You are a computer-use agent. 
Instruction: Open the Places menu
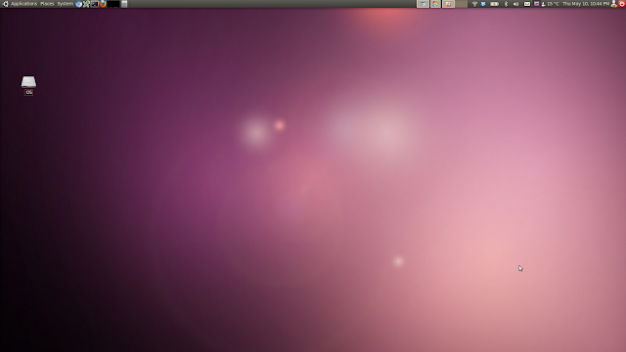[x=47, y=4]
